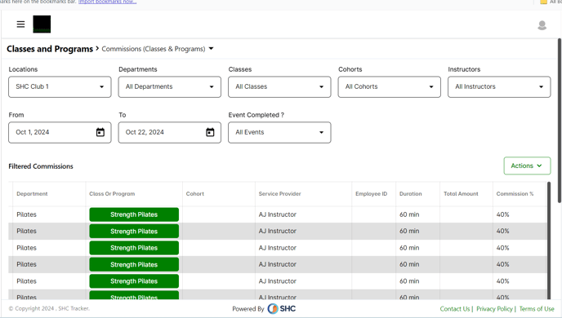Screen dimensions: 562x318
Task: Click Strength Pilates button in third row
Action: pyautogui.click(x=134, y=248)
